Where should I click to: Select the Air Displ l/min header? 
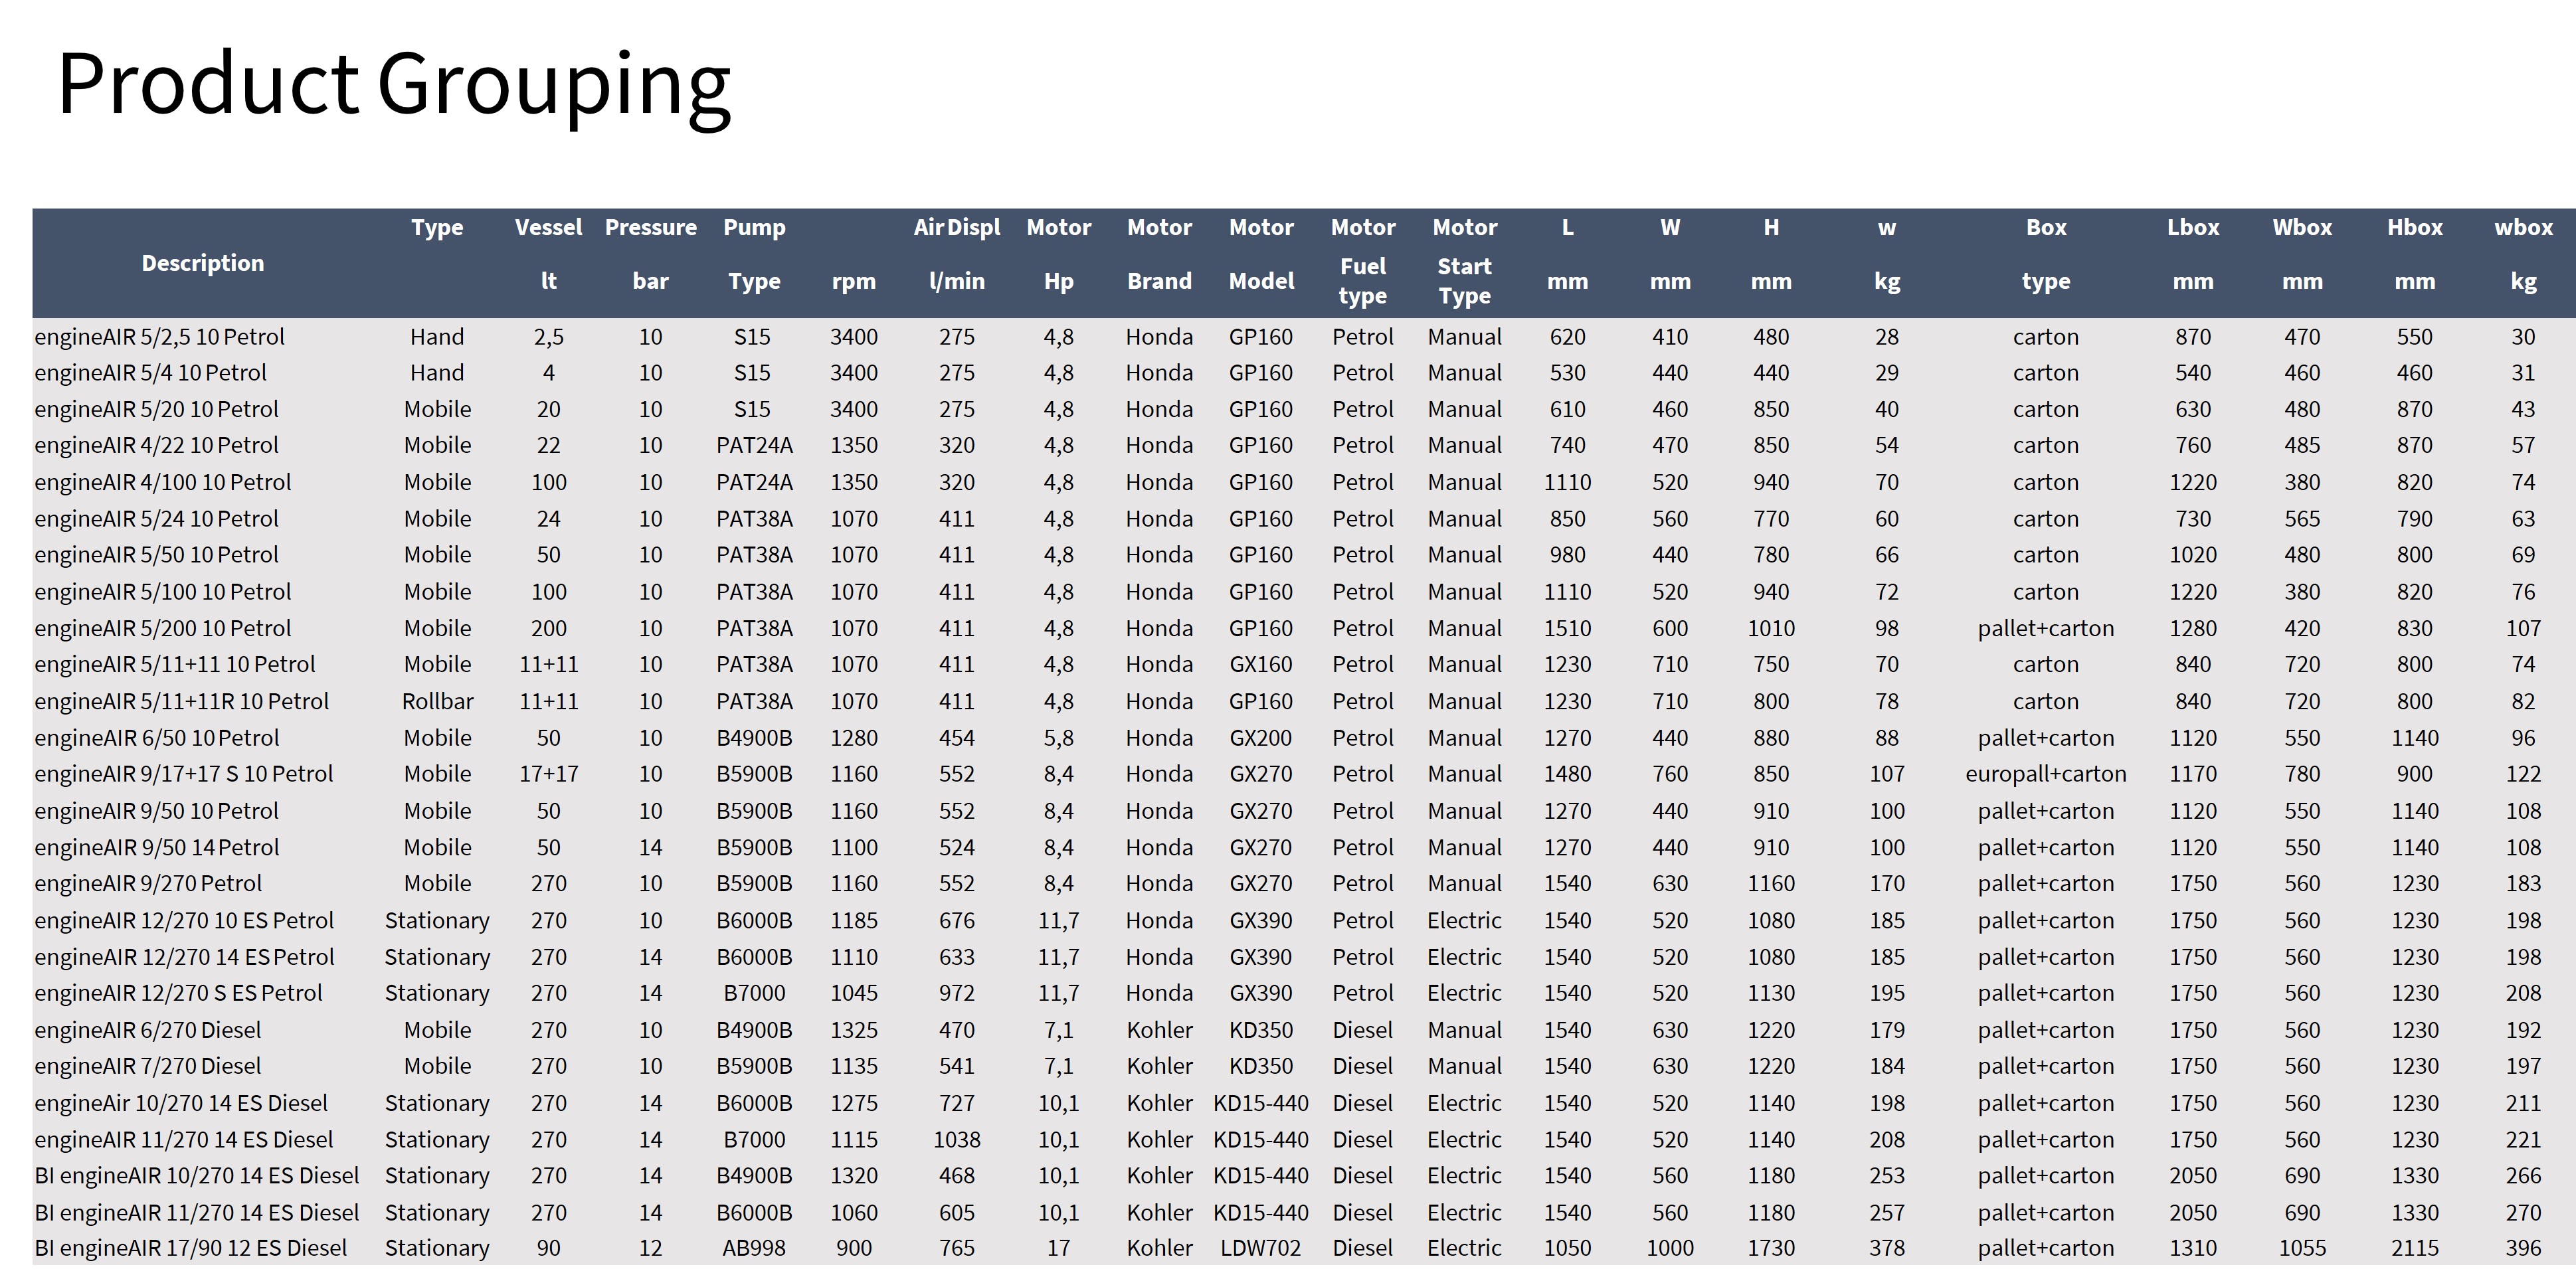pyautogui.click(x=956, y=254)
